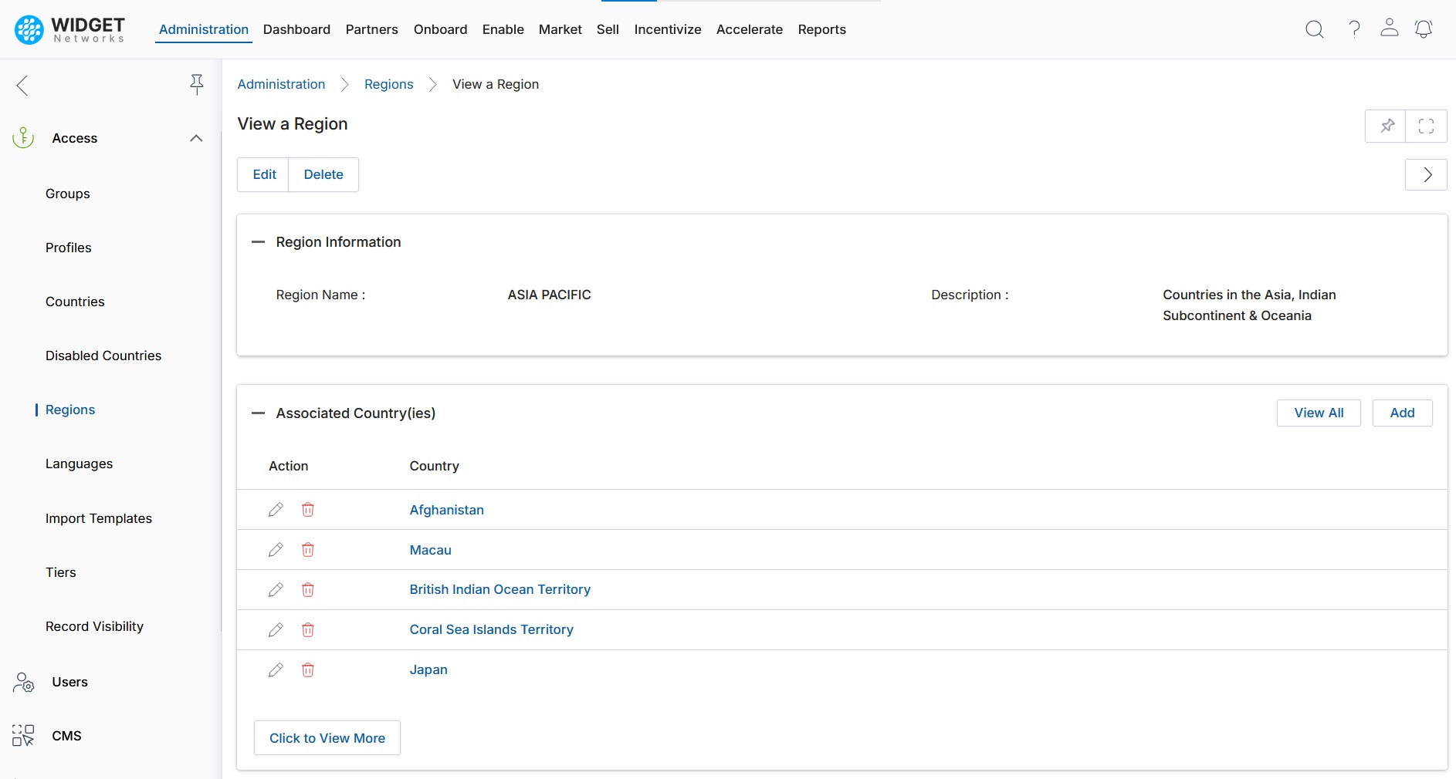Select Languages in the sidebar
This screenshot has width=1456, height=779.
point(79,464)
